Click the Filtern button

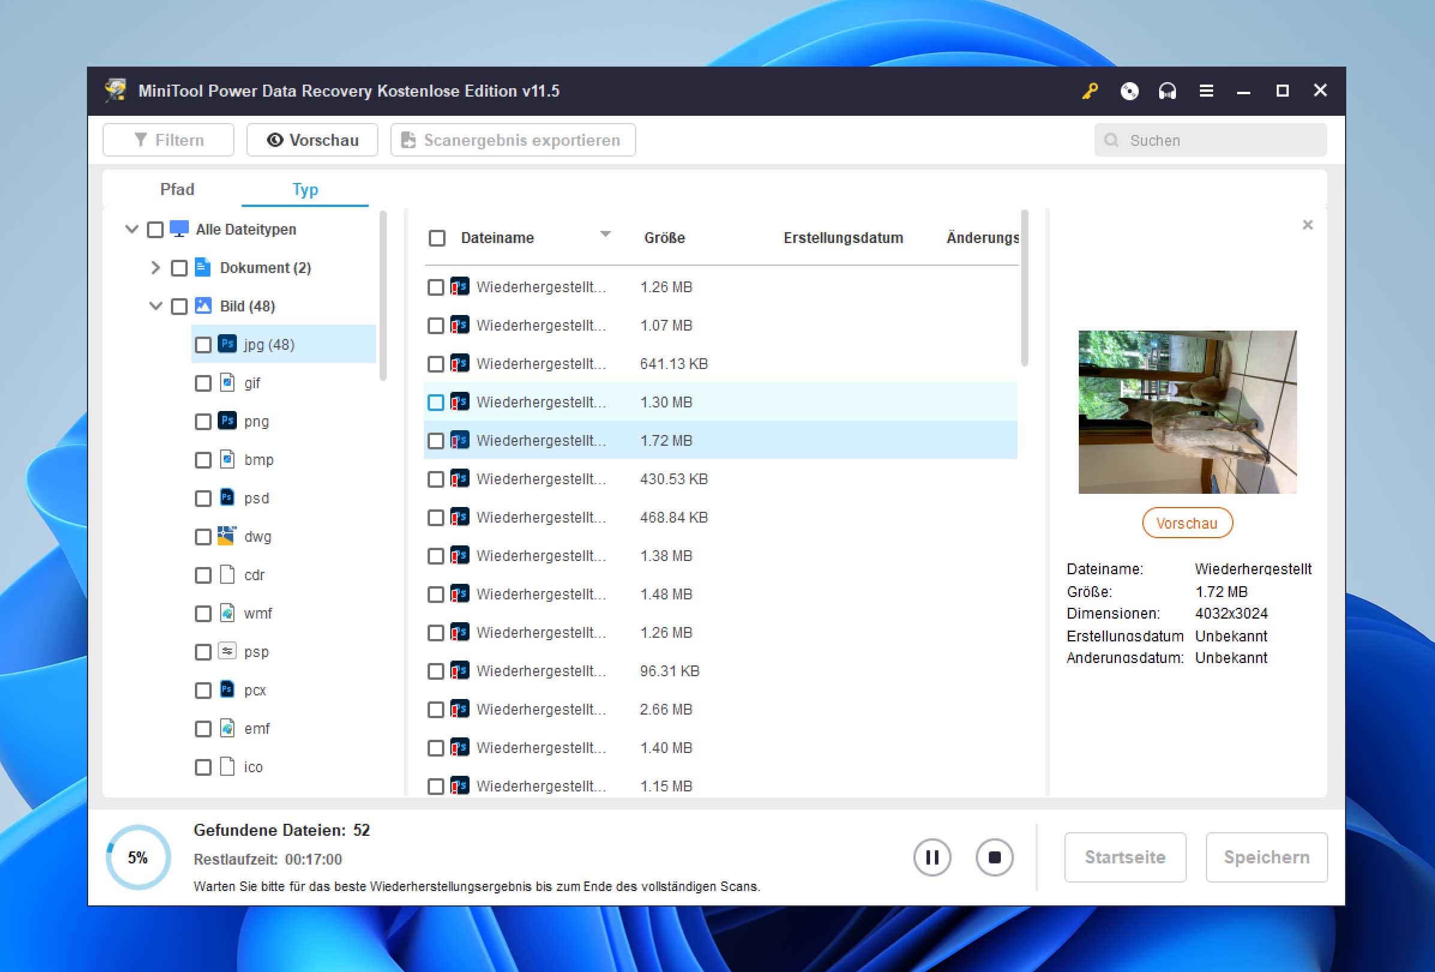169,140
